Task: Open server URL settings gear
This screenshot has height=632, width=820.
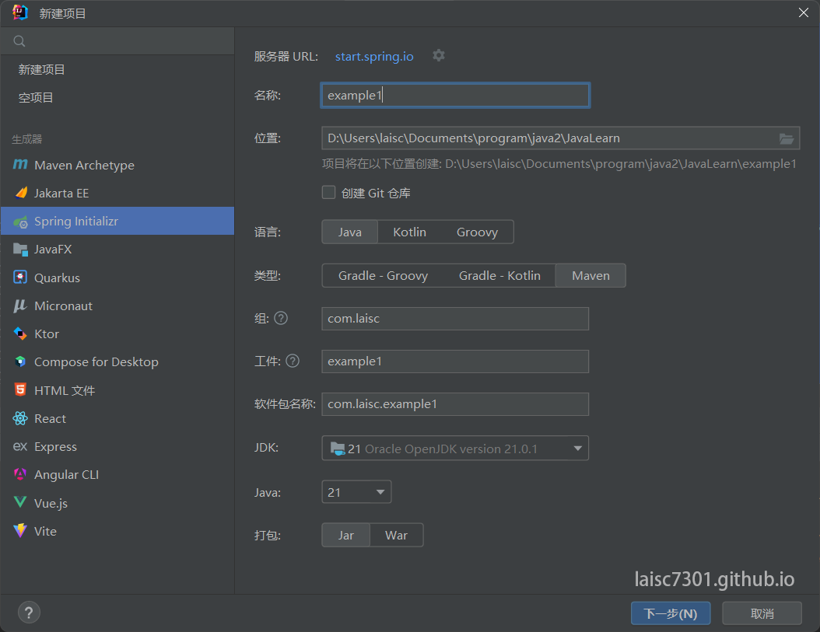Action: [439, 56]
